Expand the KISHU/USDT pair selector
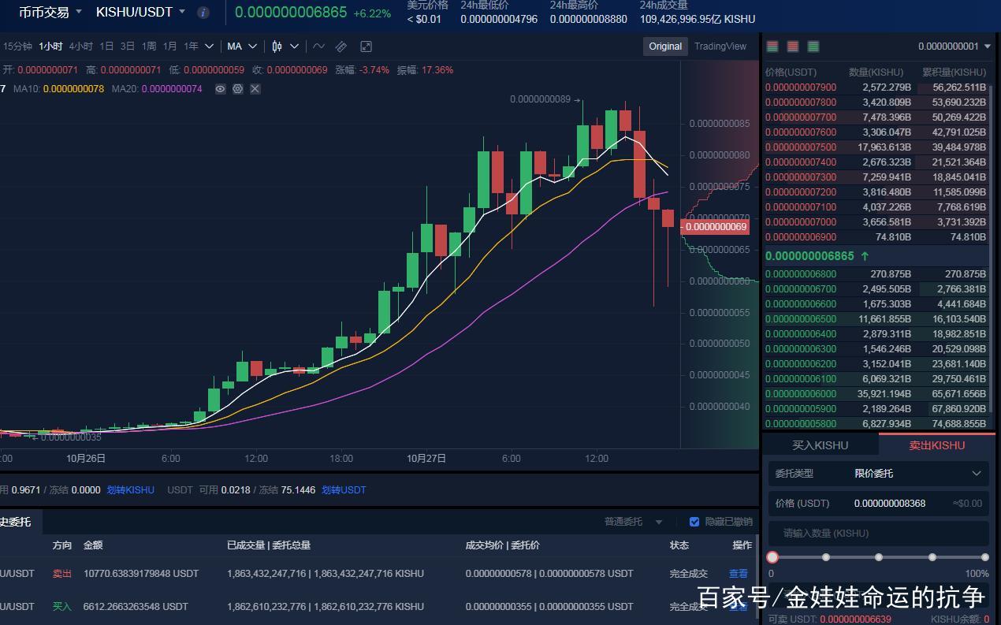This screenshot has height=625, width=1001. click(x=141, y=13)
